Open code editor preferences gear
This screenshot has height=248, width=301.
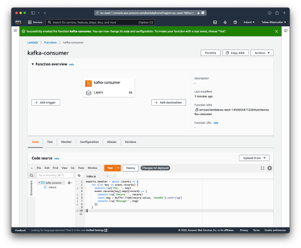270,168
